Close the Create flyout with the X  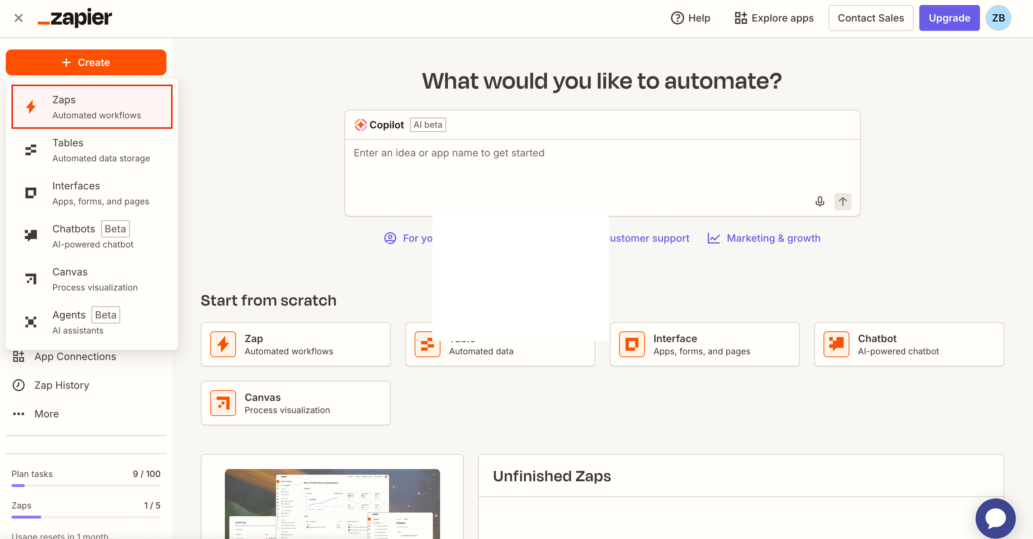[x=18, y=18]
